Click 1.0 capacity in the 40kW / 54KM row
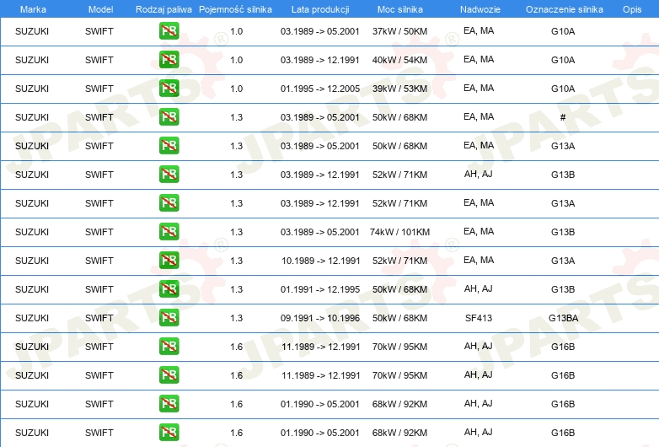 point(237,60)
